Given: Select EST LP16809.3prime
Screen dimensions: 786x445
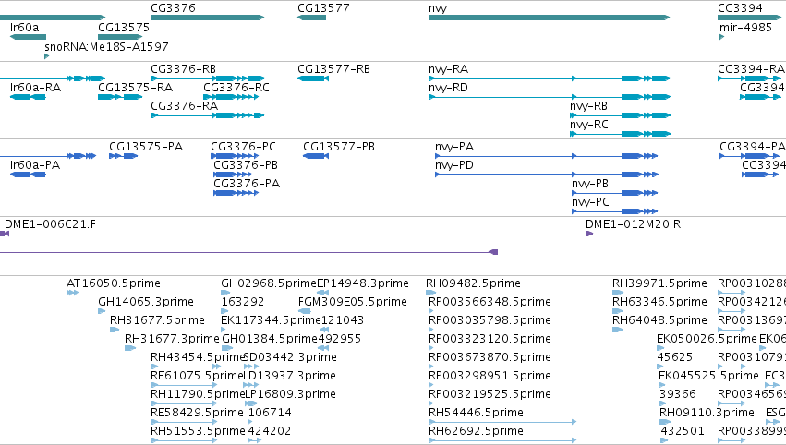Looking at the screenshot, I should point(251,403).
